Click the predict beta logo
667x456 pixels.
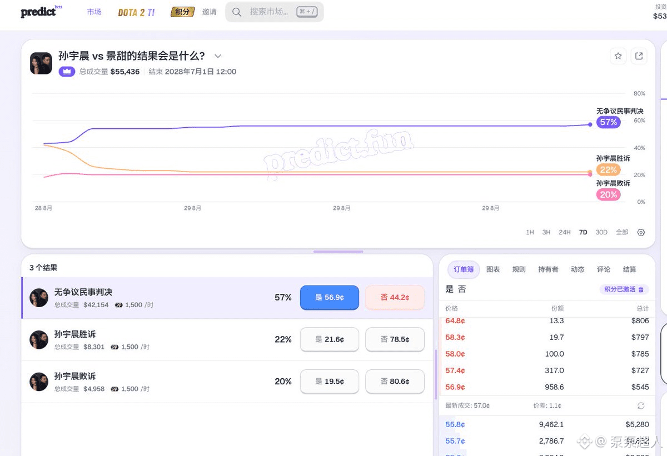[x=41, y=12]
